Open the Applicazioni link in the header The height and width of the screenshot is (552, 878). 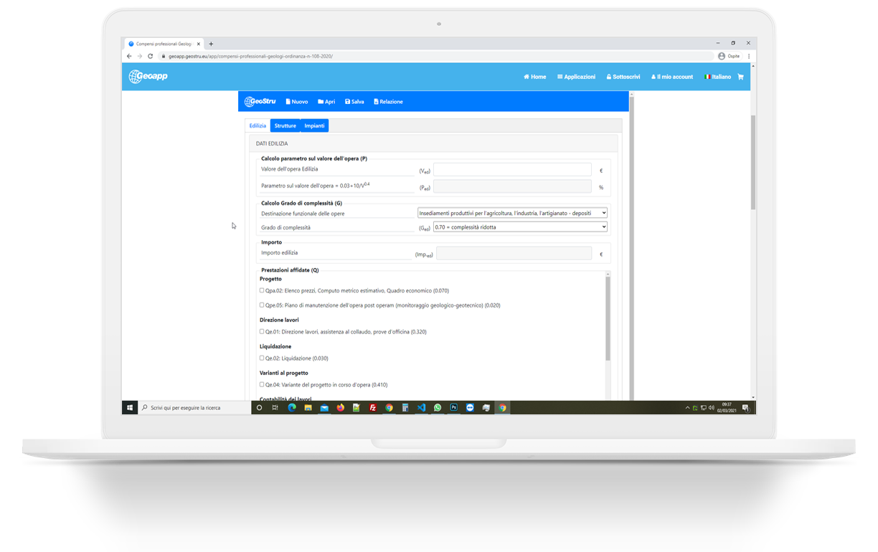(x=576, y=77)
